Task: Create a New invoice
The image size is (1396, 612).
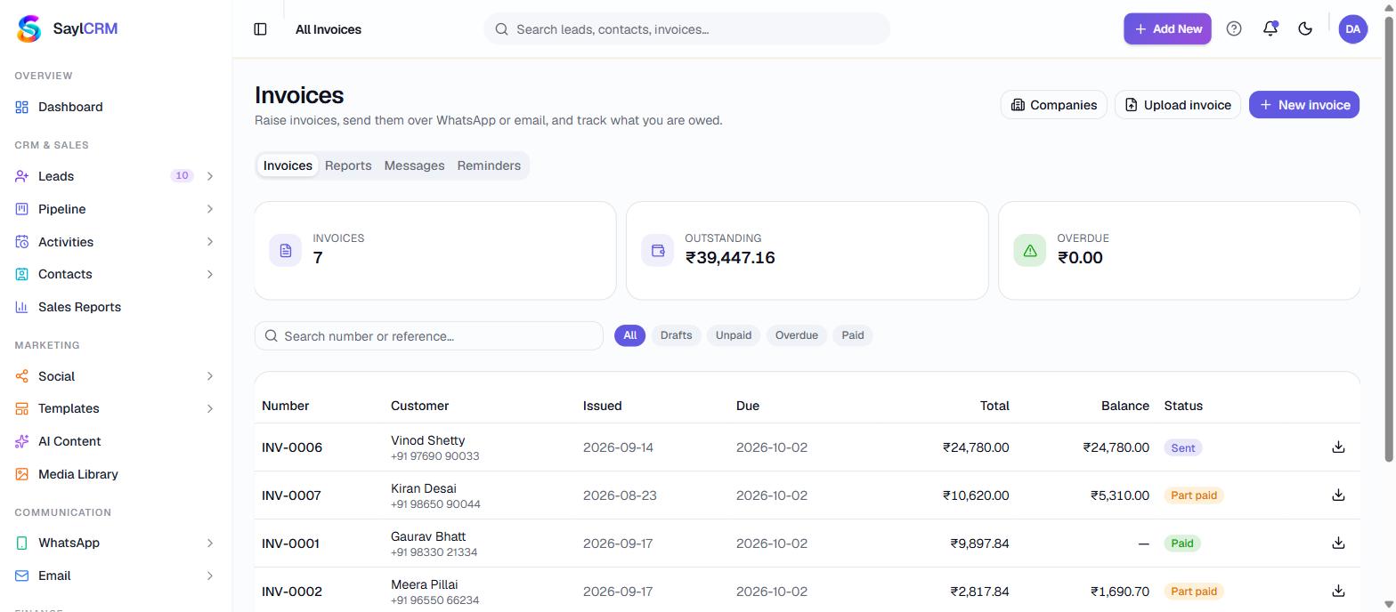Action: pos(1303,105)
